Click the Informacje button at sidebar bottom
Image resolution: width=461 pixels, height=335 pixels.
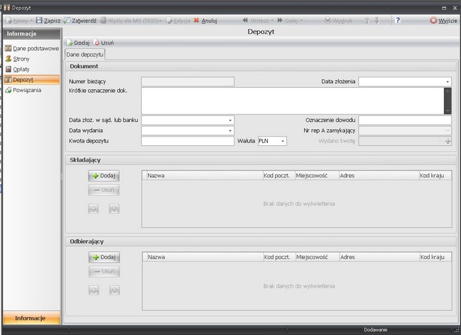click(30, 318)
